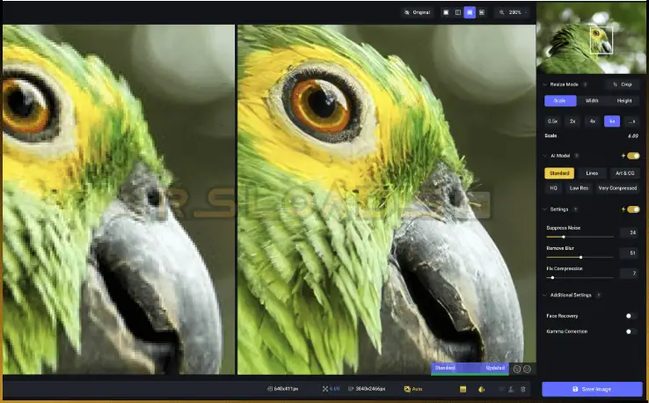Switch to the Width resize tab
Screen dimensions: 649x403
[592, 100]
